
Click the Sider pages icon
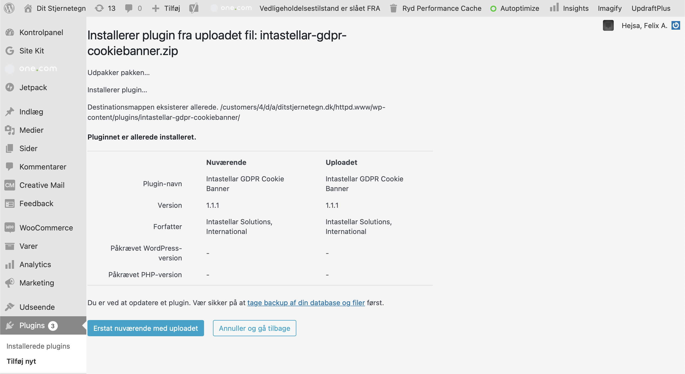coord(10,148)
